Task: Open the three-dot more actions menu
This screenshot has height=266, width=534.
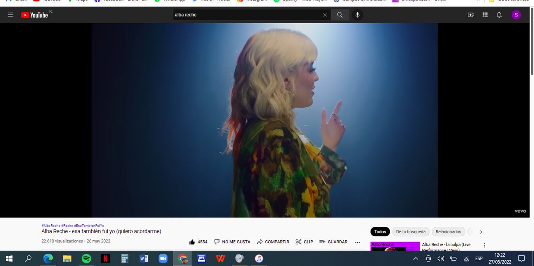Action: click(x=357, y=242)
